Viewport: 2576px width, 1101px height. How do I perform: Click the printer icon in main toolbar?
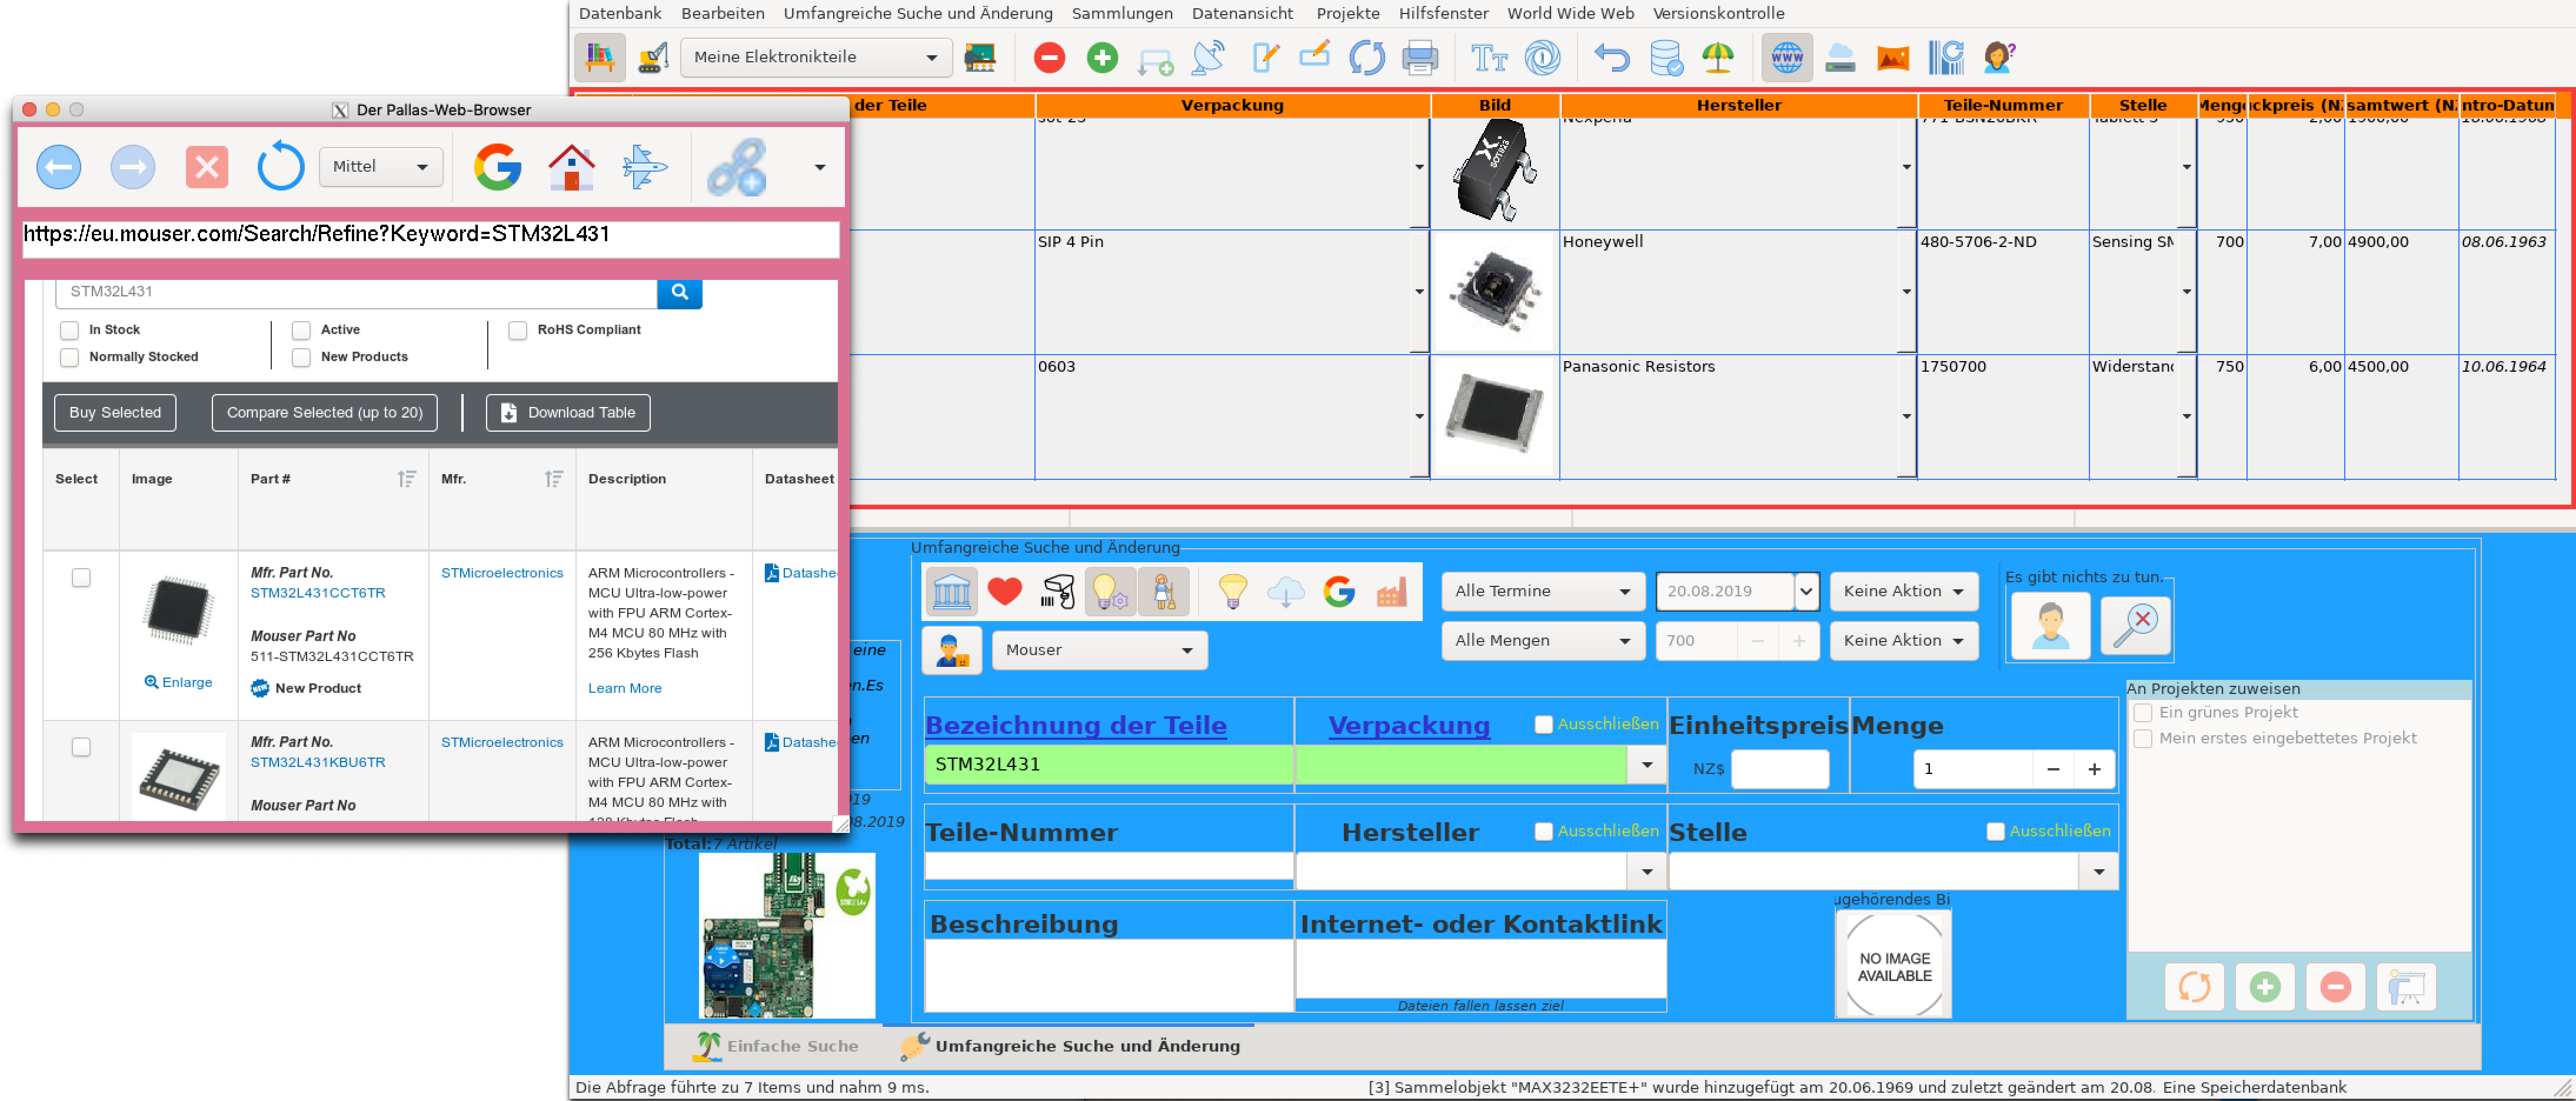click(1419, 58)
